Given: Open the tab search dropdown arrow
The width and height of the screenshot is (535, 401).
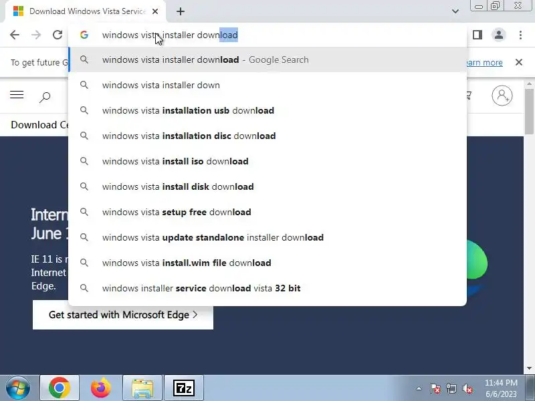Looking at the screenshot, I should pos(455,11).
